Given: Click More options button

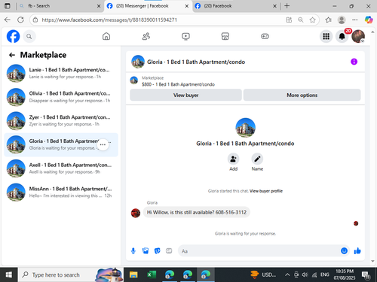Looking at the screenshot, I should point(302,95).
